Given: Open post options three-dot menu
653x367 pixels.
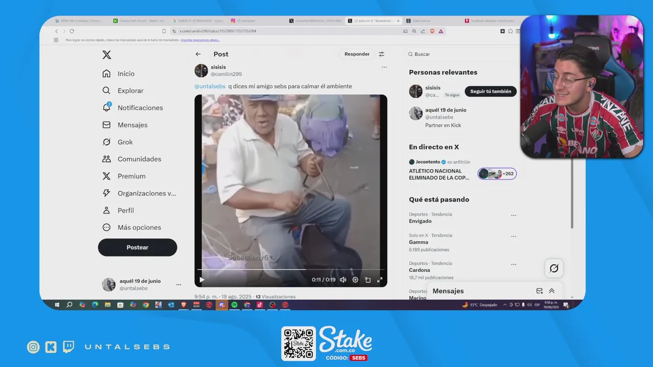Looking at the screenshot, I should 384,67.
